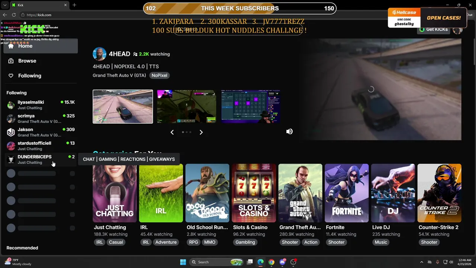Mute the featured stream volume icon

click(289, 131)
